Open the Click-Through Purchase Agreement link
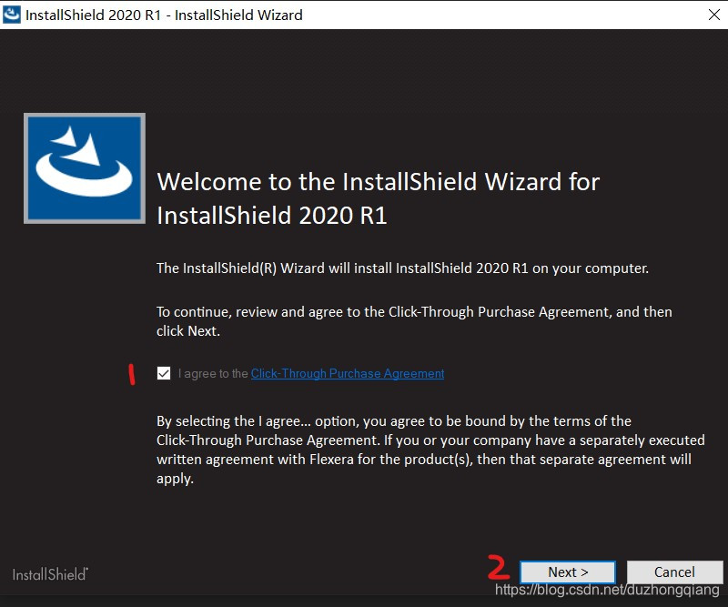This screenshot has height=607, width=728. click(x=348, y=373)
